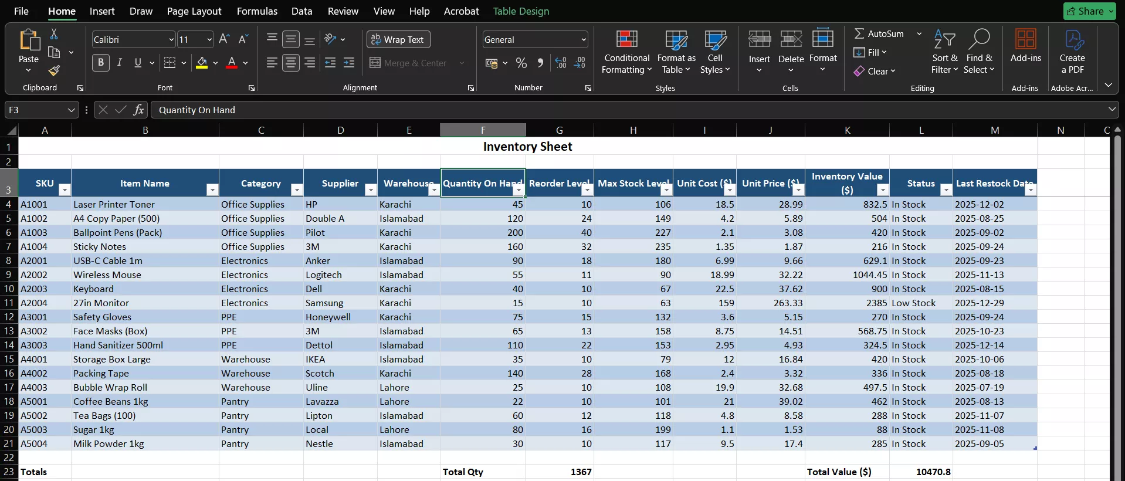Click the Name Box showing F3
Image resolution: width=1125 pixels, height=481 pixels.
(35, 110)
